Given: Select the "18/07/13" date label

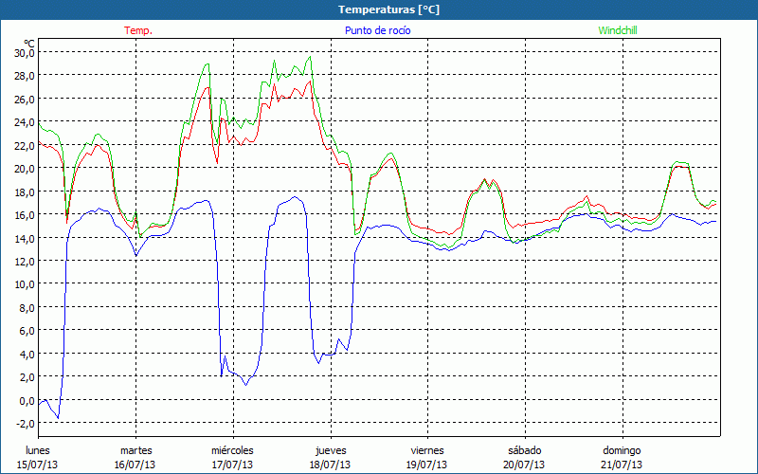Looking at the screenshot, I should point(330,465).
